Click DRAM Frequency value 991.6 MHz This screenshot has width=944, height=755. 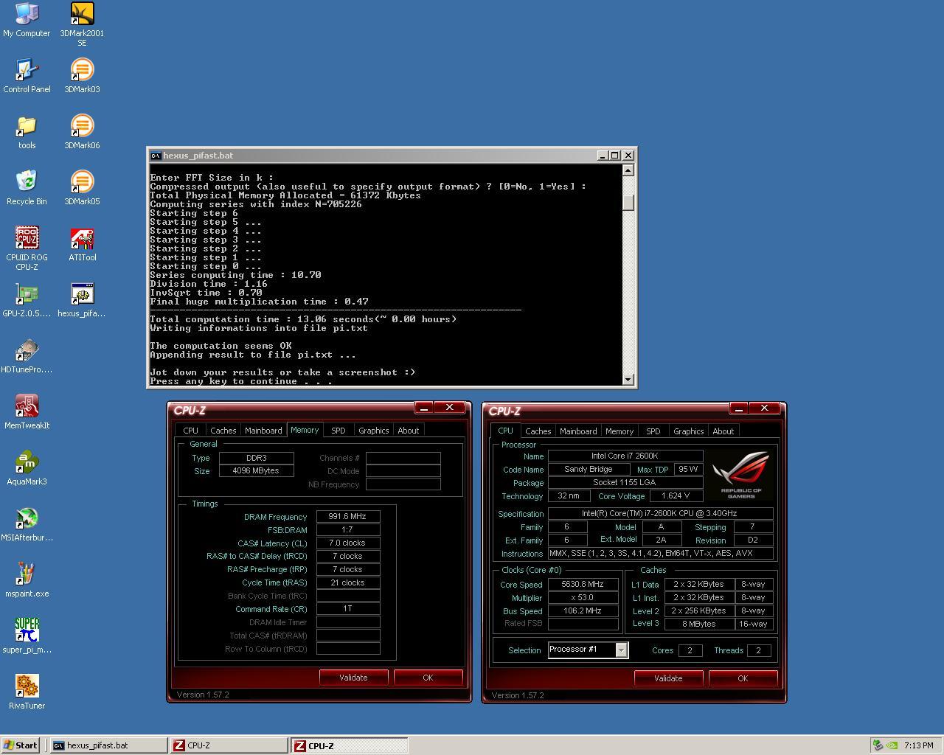(x=348, y=517)
